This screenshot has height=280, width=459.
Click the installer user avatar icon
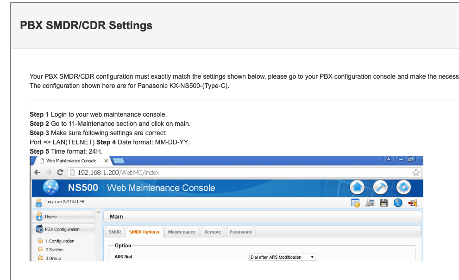tap(38, 203)
